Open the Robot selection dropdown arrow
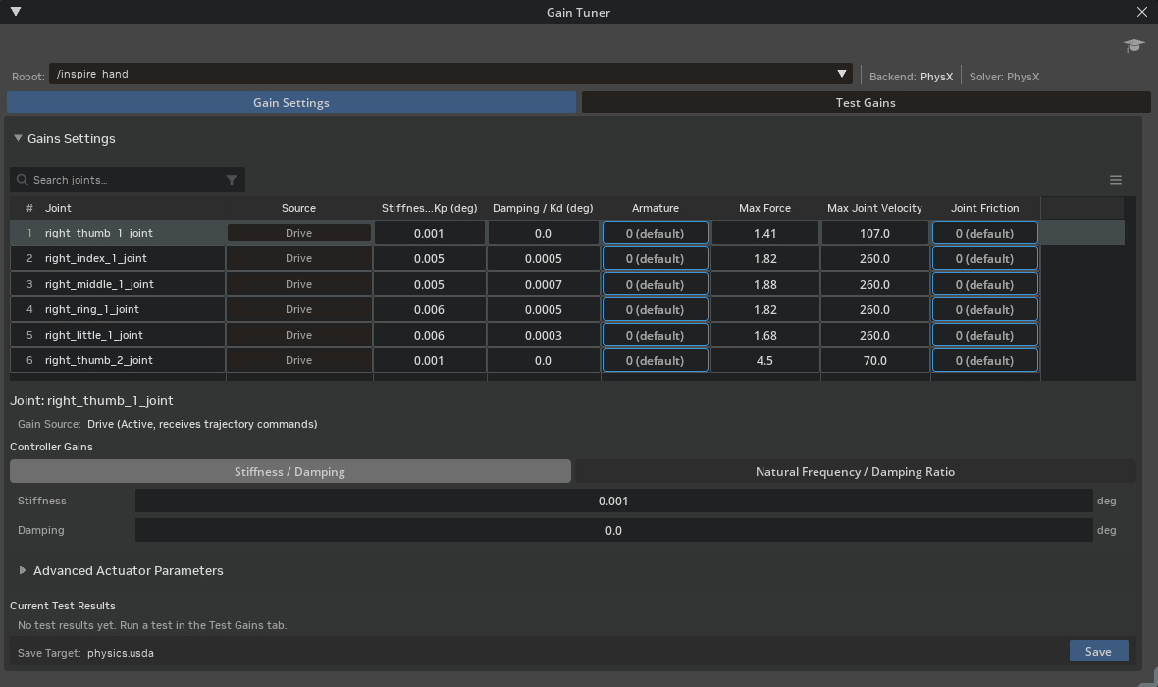The image size is (1158, 687). tap(841, 74)
